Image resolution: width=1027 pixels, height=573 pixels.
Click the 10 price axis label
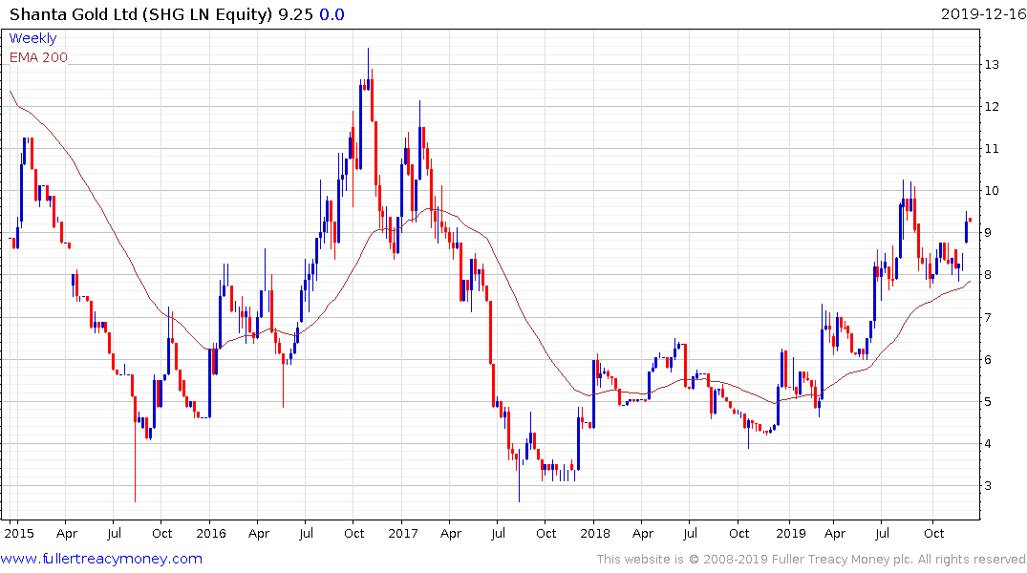point(991,191)
